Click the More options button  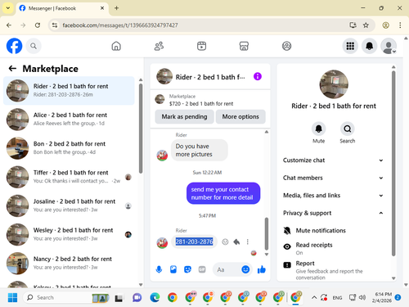(x=240, y=116)
